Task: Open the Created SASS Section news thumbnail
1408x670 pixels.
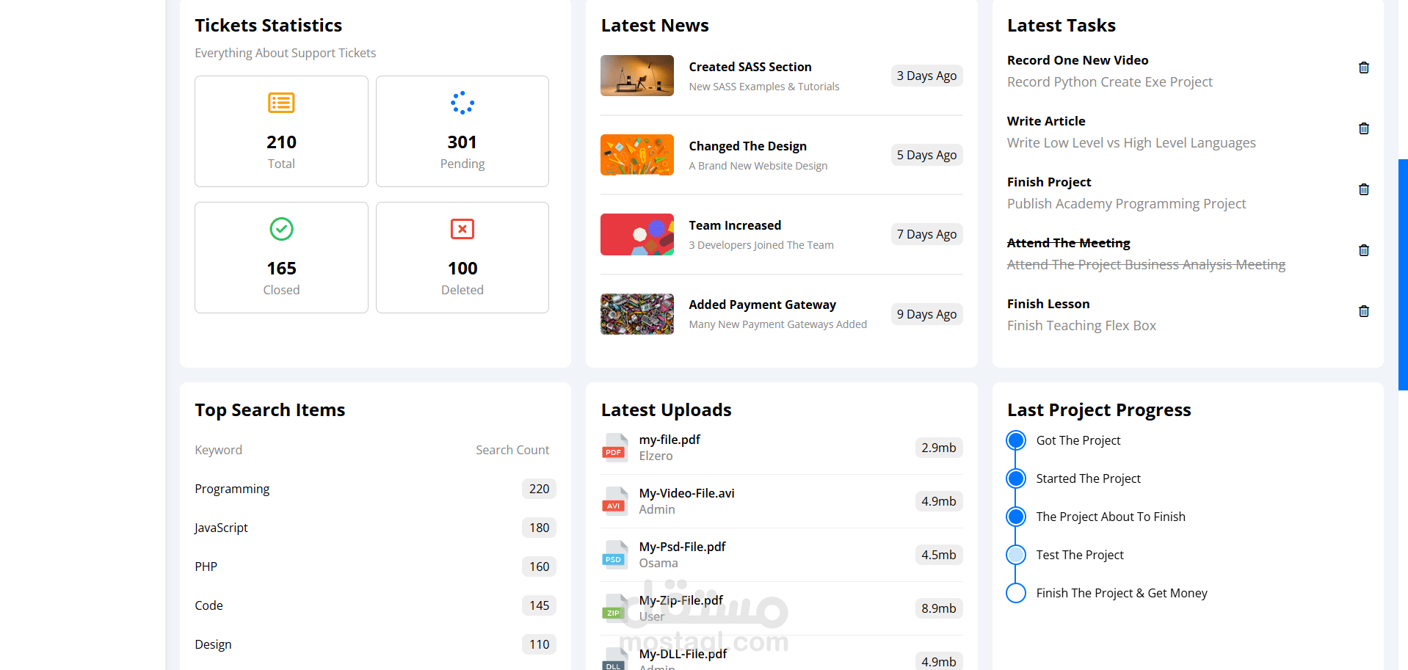Action: click(x=637, y=76)
